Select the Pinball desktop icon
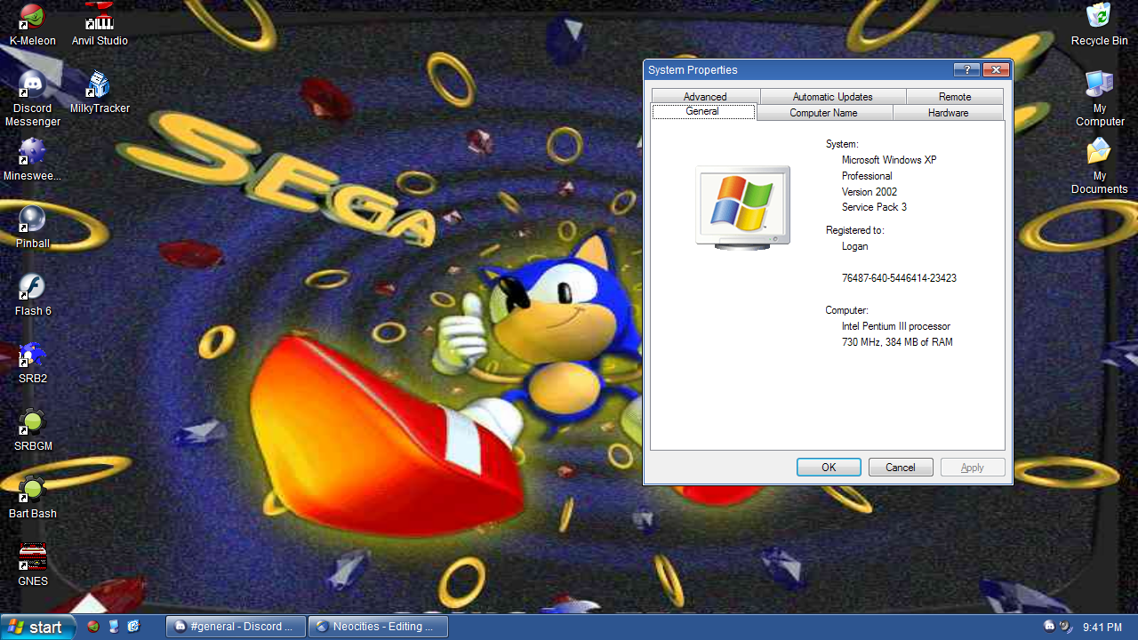1138x640 pixels. pos(32,220)
